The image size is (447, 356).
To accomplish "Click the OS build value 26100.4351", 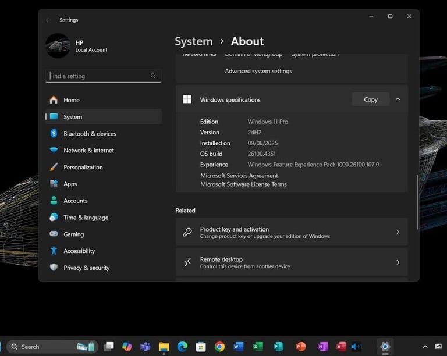I will point(261,154).
